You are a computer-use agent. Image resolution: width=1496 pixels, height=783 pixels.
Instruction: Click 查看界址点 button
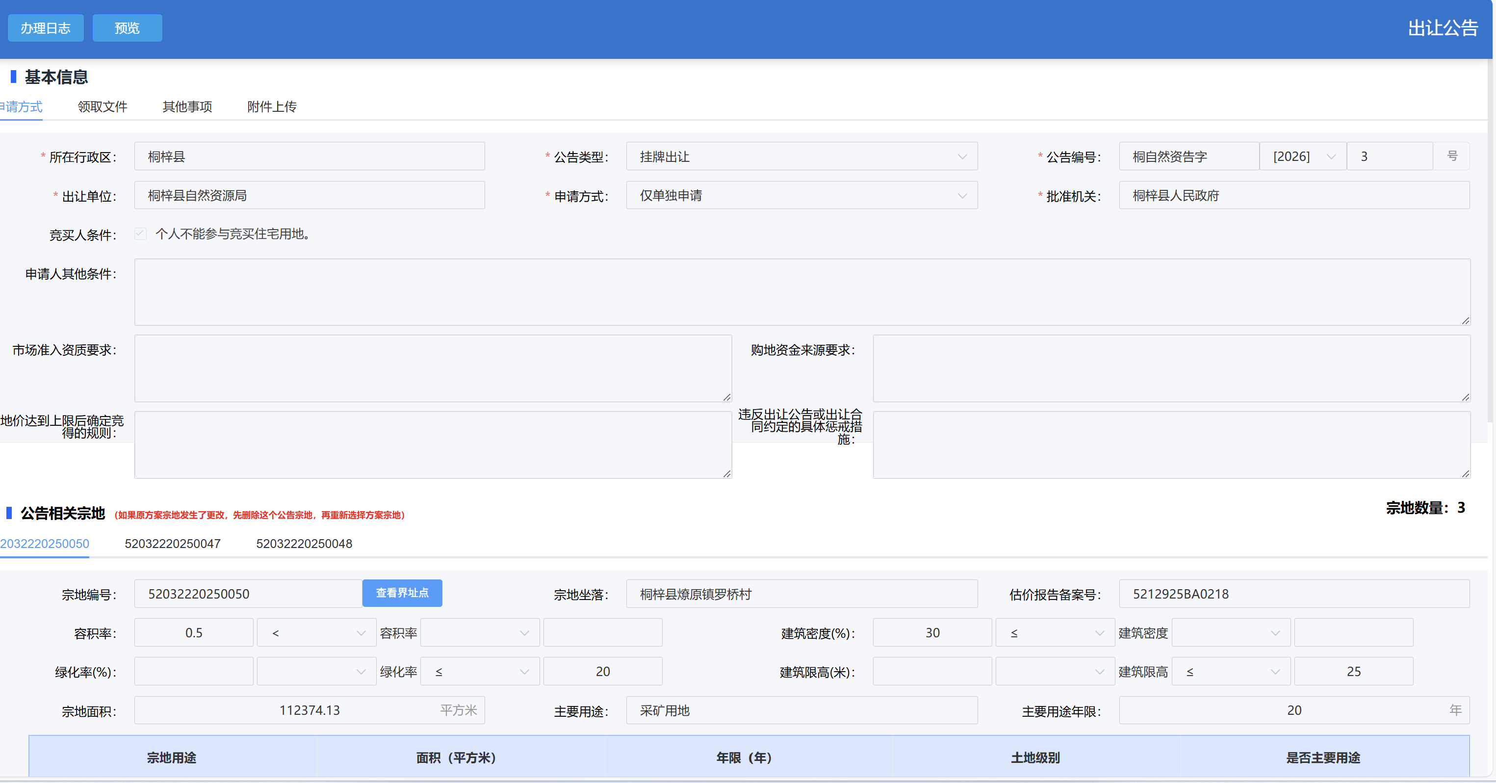coord(402,593)
